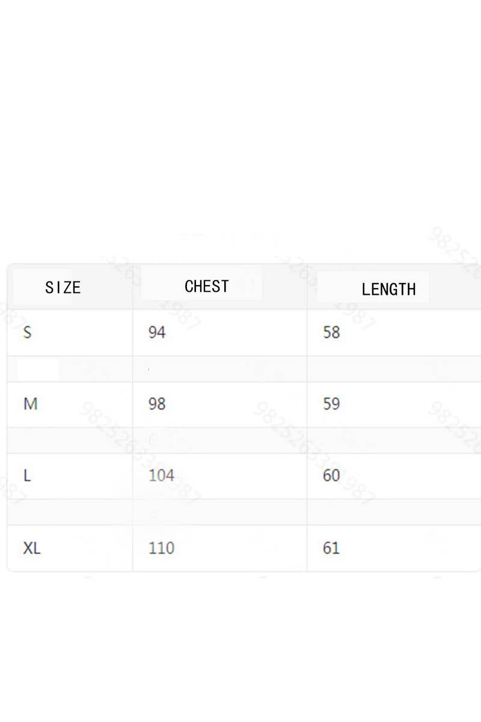The width and height of the screenshot is (481, 722).
Task: Click chest value 104
Action: pyautogui.click(x=161, y=475)
